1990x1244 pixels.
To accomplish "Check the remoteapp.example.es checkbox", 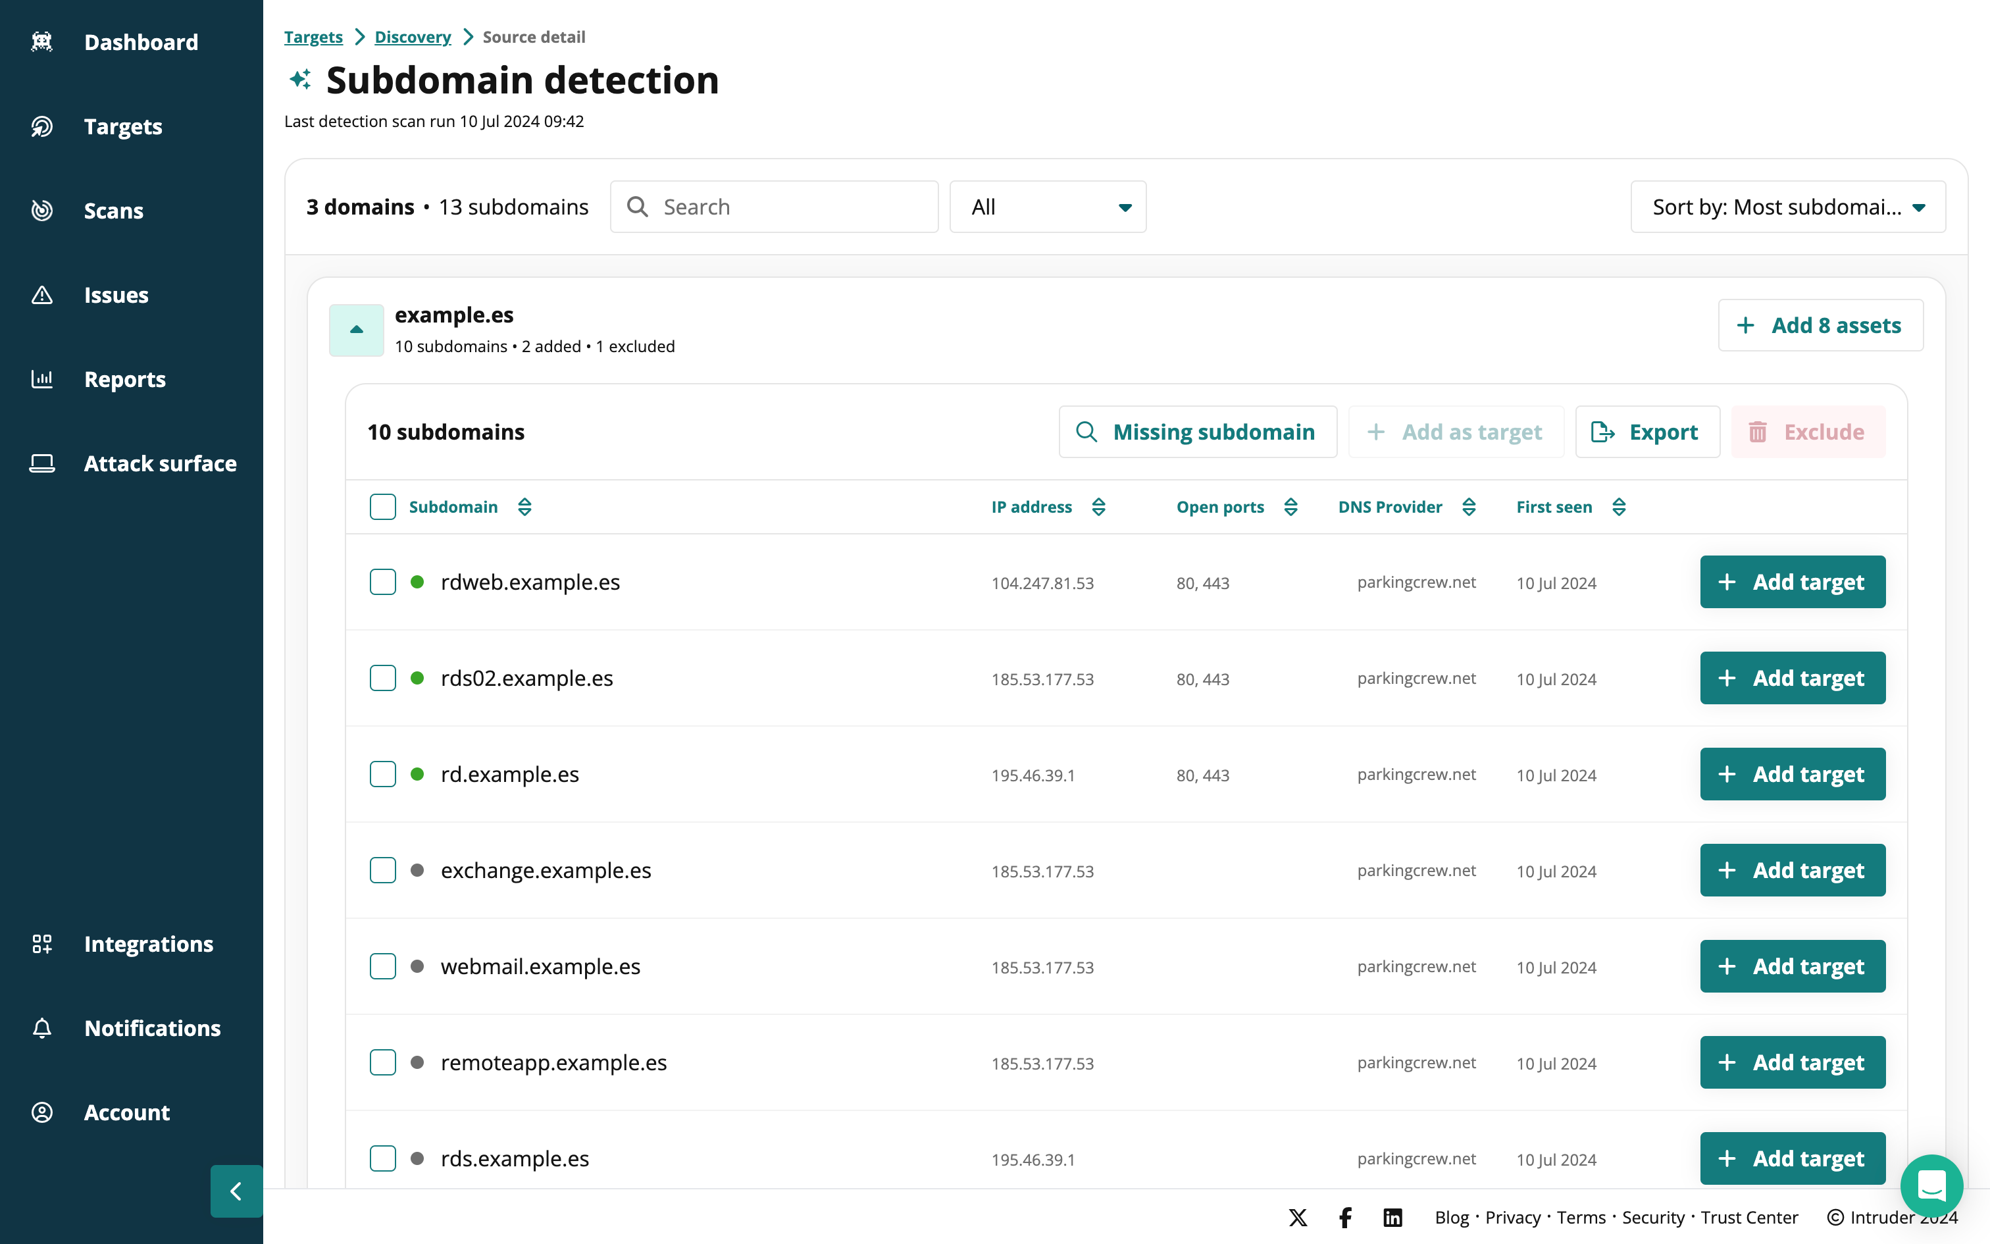I will 382,1062.
